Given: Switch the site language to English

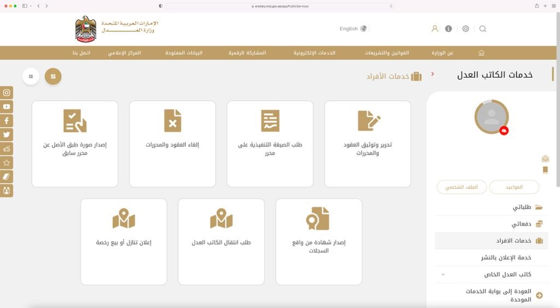Looking at the screenshot, I should point(353,29).
